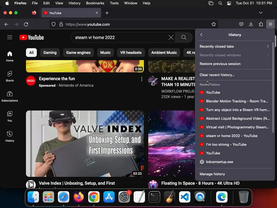This screenshot has width=277, height=208.
Task: Click the YouTube search magnifier button
Action: pos(184,37)
